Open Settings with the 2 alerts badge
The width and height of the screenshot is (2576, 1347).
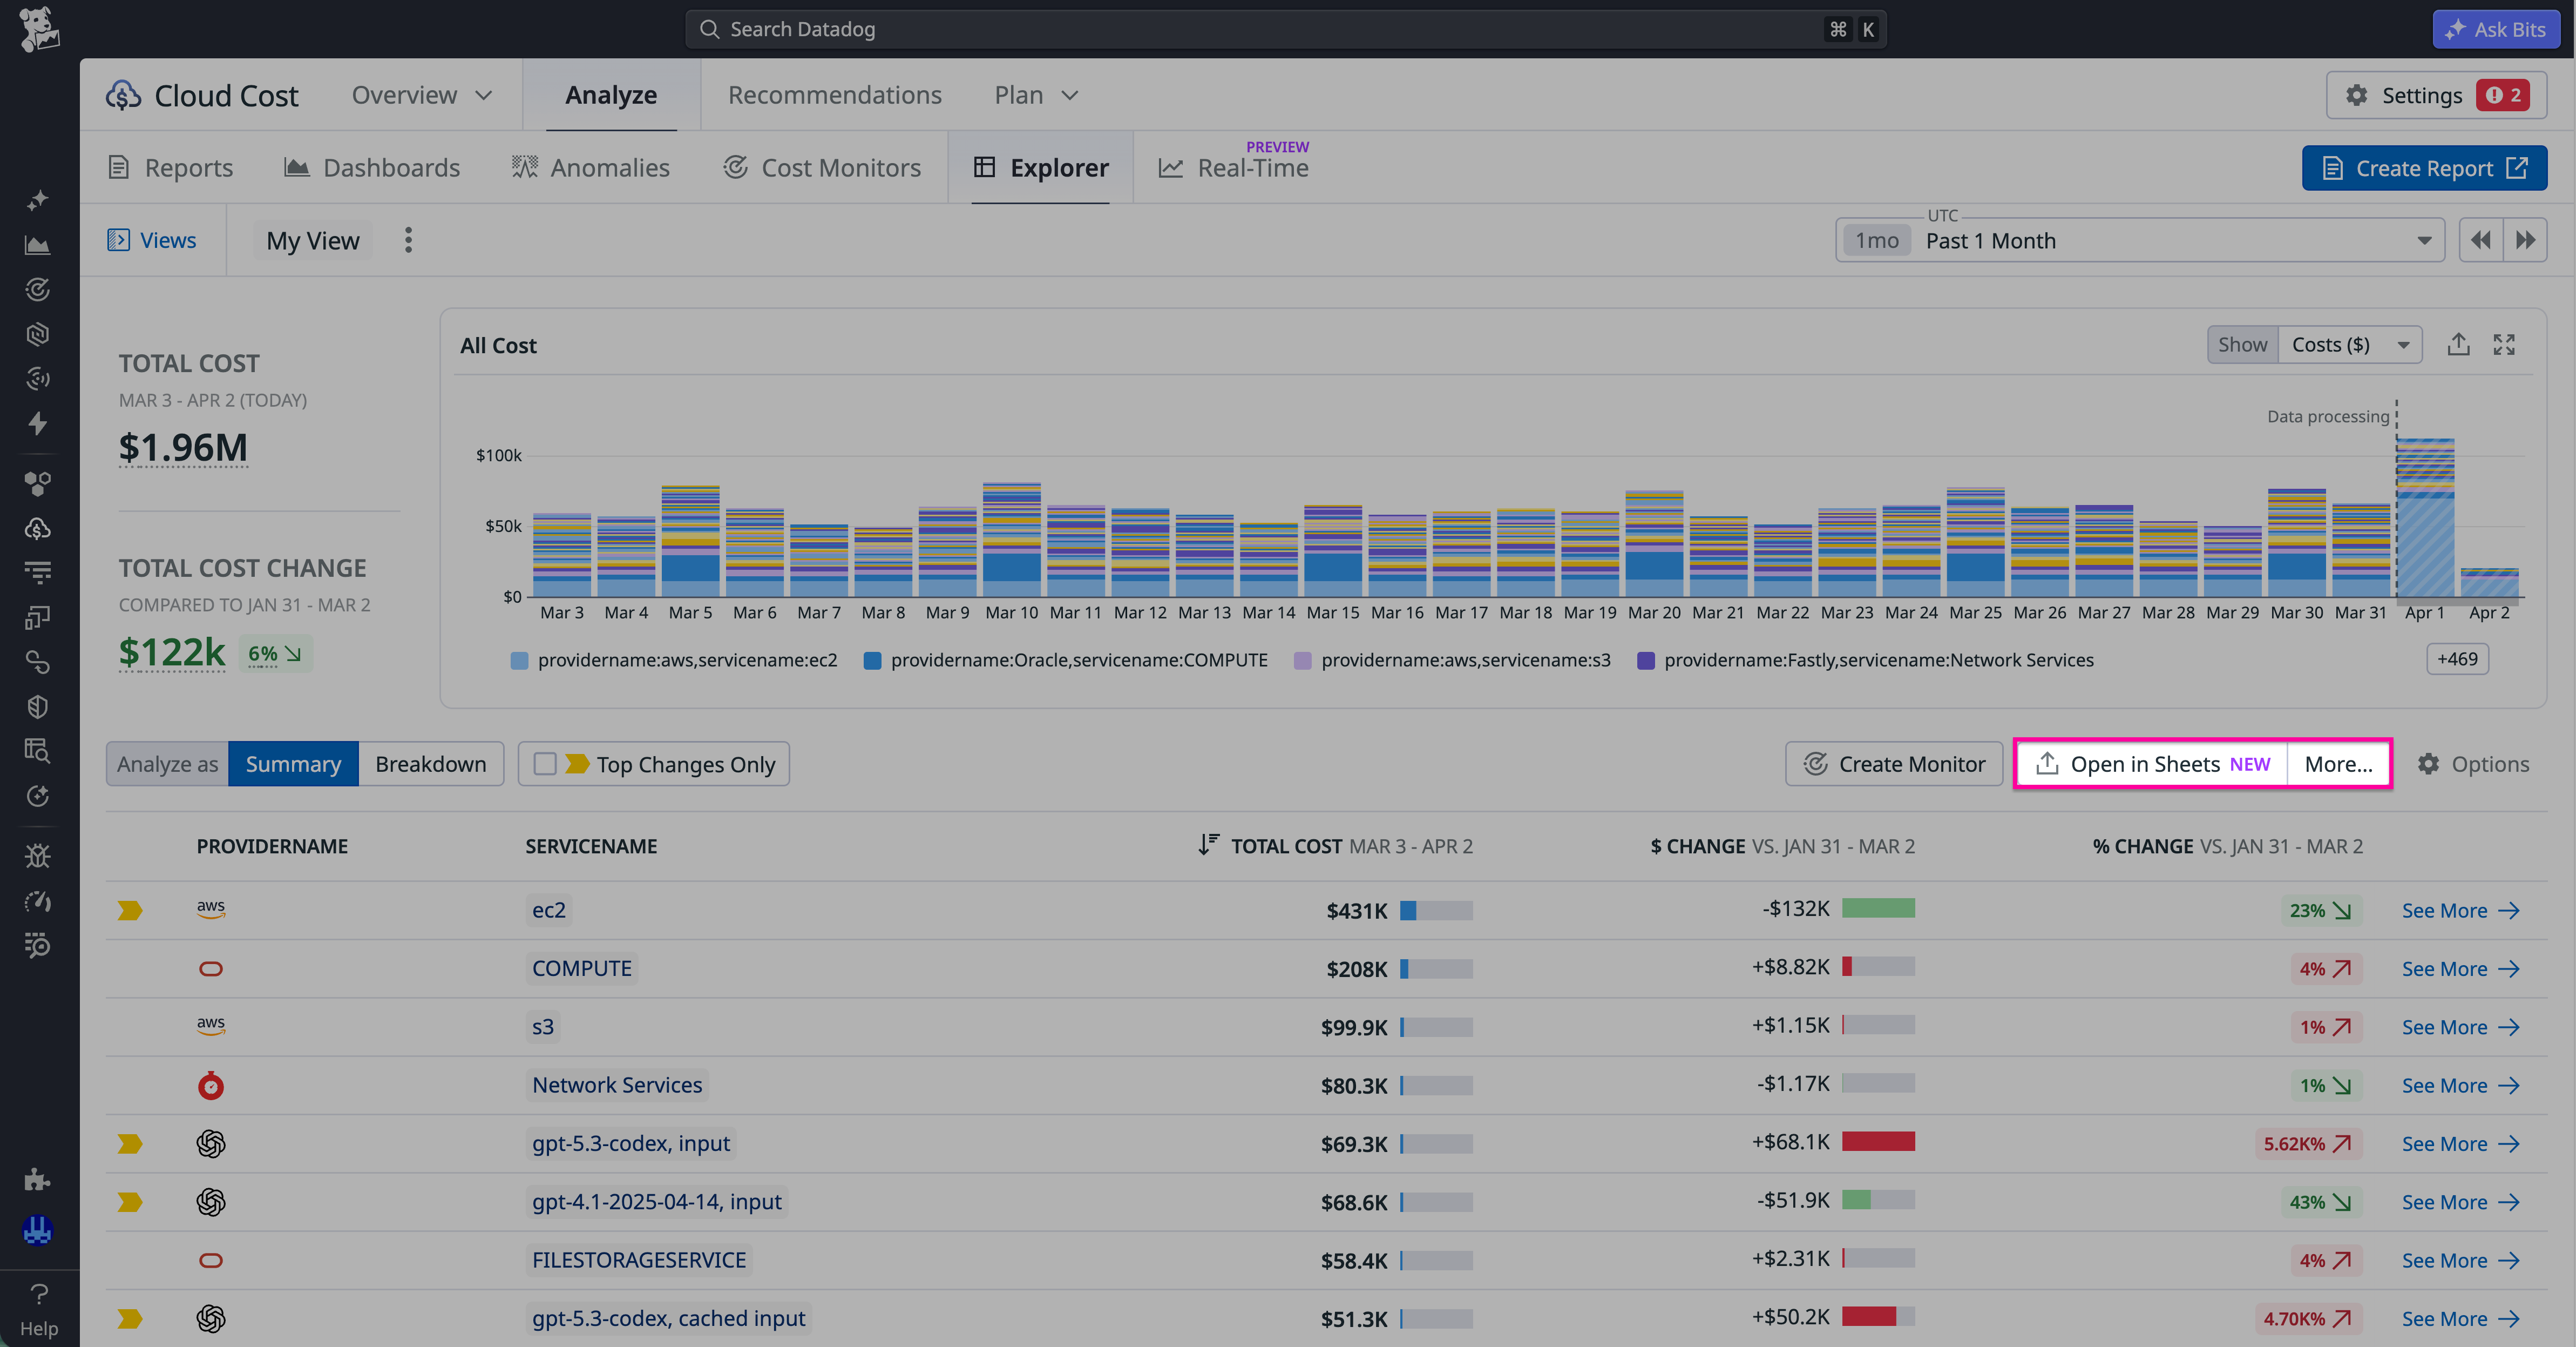click(x=2436, y=95)
